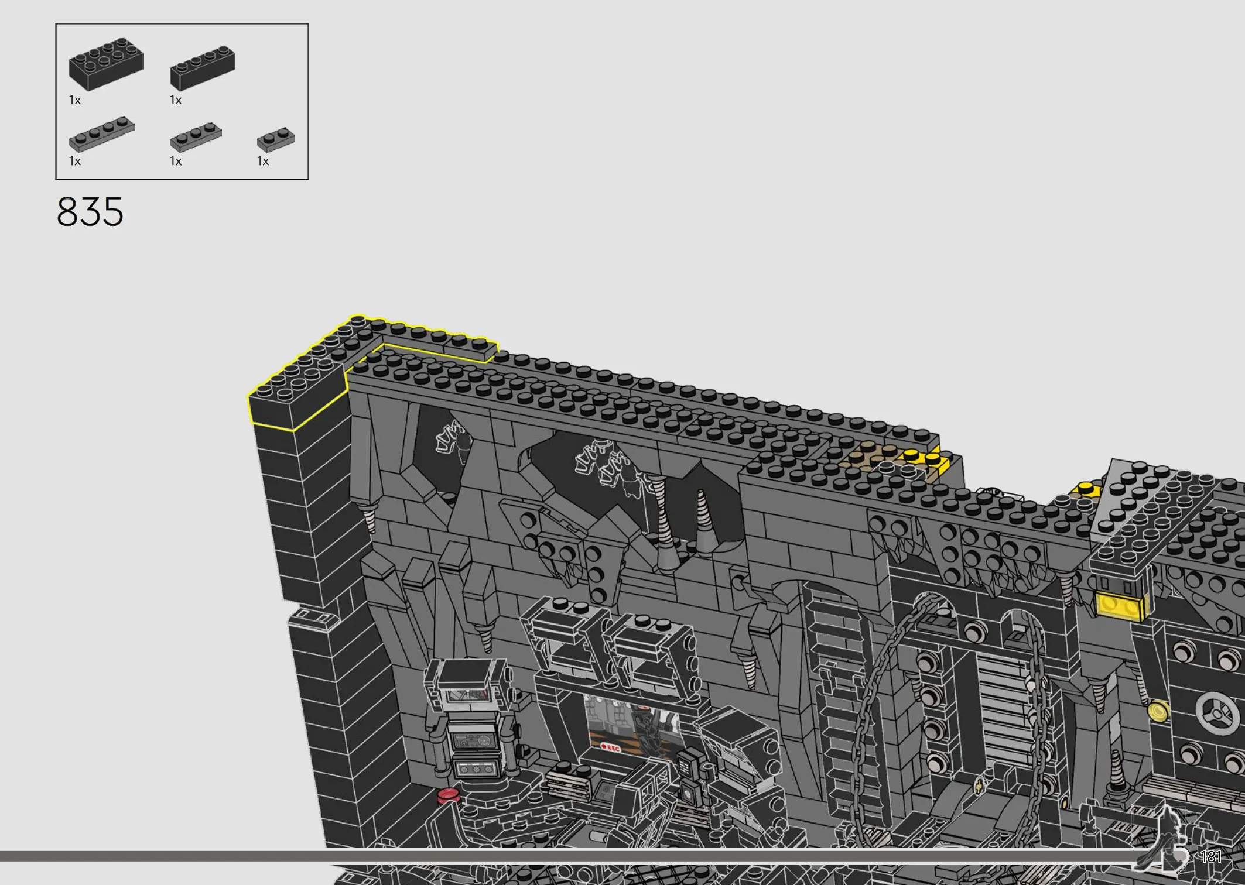Click the valve wheel on the wall
1245x885 pixels.
coord(1217,712)
